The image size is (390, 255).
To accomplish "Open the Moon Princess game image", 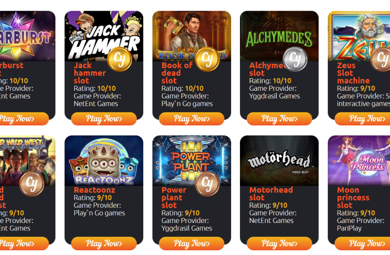I will pyautogui.click(x=359, y=161).
